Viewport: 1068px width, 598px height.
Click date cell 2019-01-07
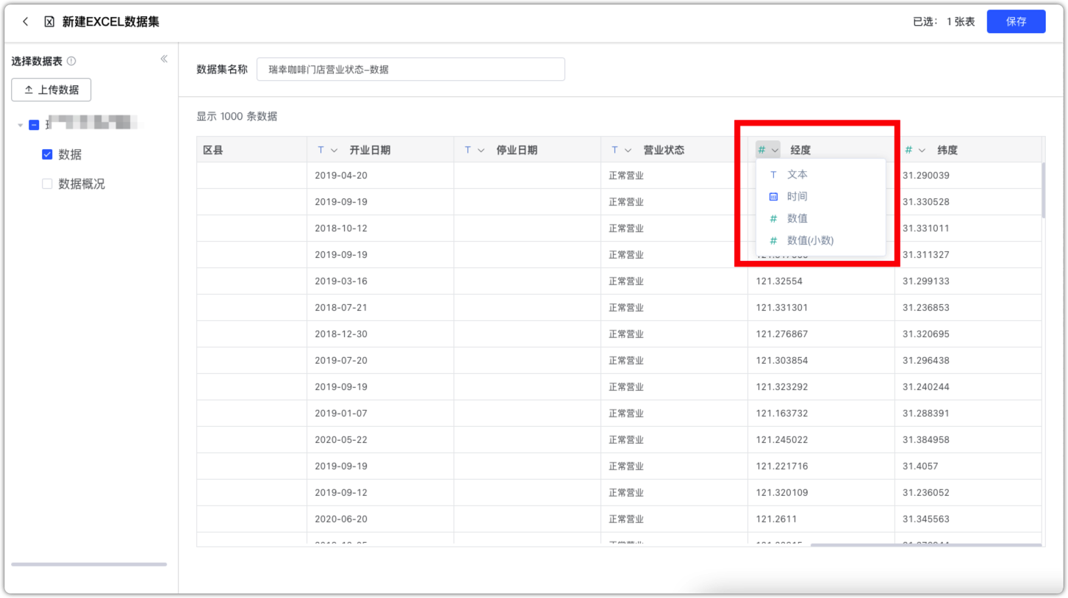coord(380,414)
